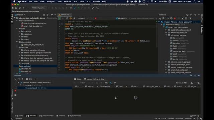Navigate back with the arrow icon

(x=24, y=8)
